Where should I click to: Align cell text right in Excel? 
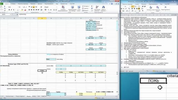(34, 10)
